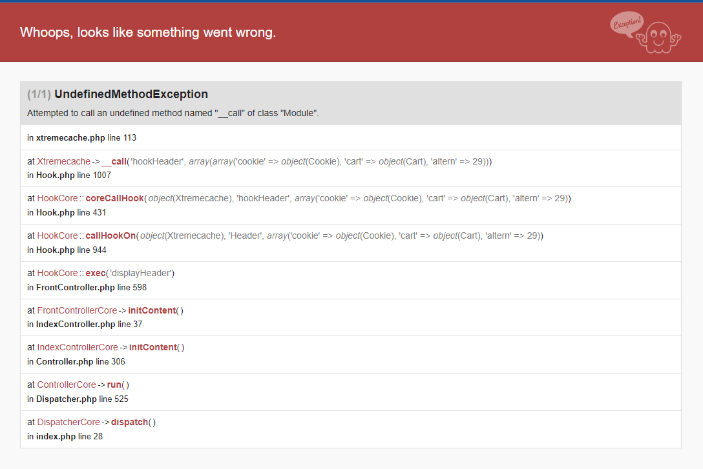
Task: Click the IndexControllerCore class name
Action: click(78, 347)
